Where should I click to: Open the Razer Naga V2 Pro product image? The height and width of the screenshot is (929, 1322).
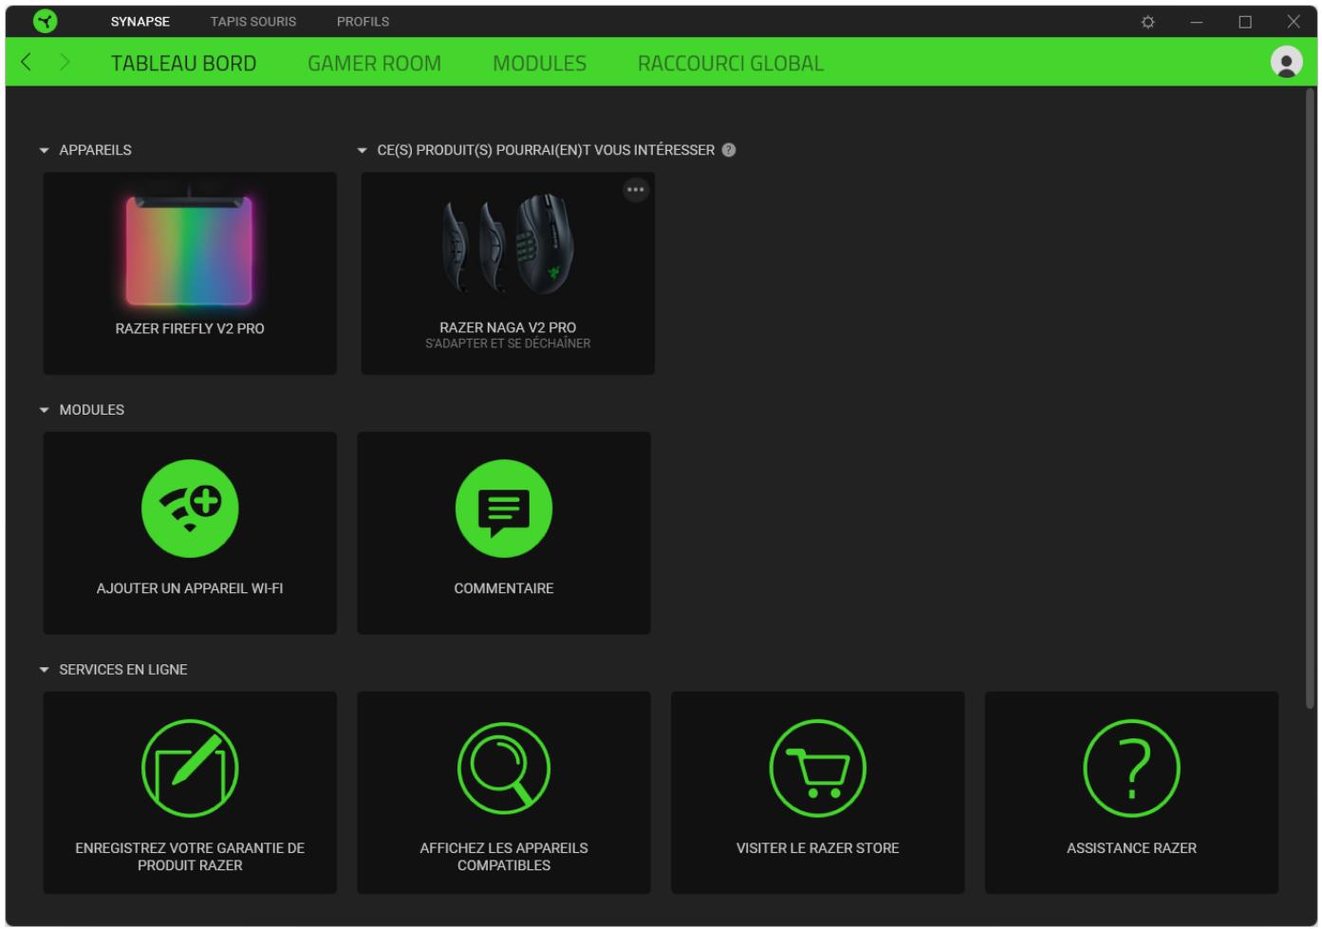508,244
